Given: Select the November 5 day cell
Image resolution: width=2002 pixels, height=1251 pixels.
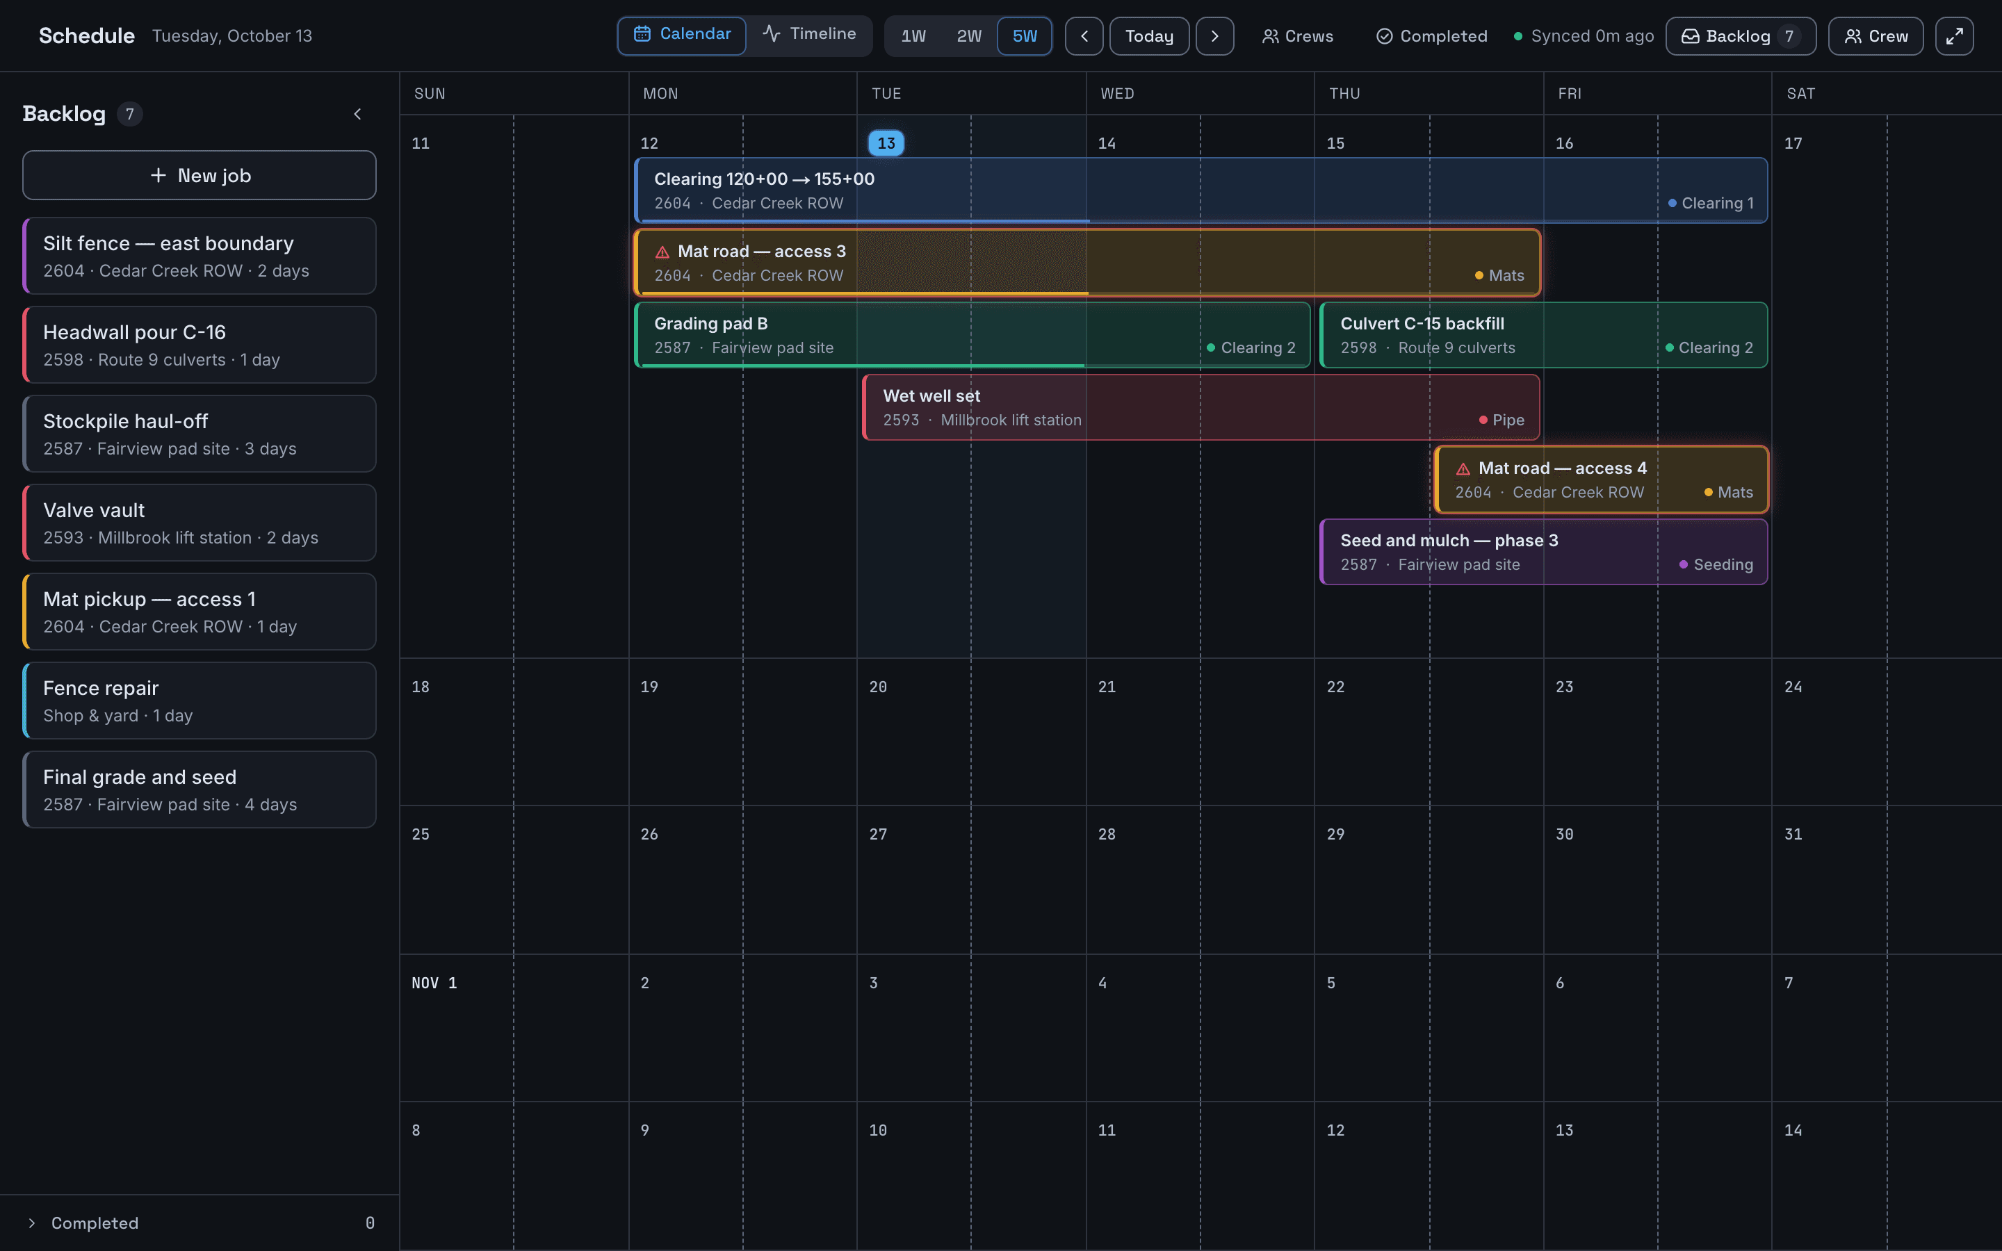Looking at the screenshot, I should [1429, 1028].
